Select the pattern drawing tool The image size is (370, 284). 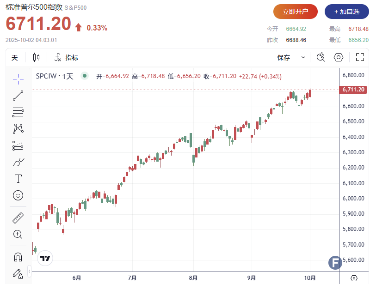[18, 128]
